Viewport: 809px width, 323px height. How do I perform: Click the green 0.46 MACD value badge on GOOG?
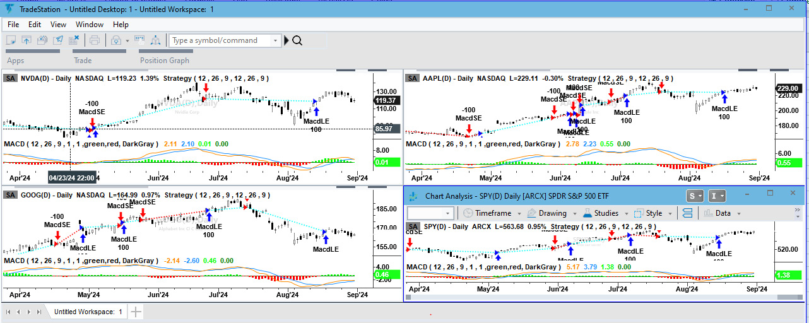click(x=386, y=275)
